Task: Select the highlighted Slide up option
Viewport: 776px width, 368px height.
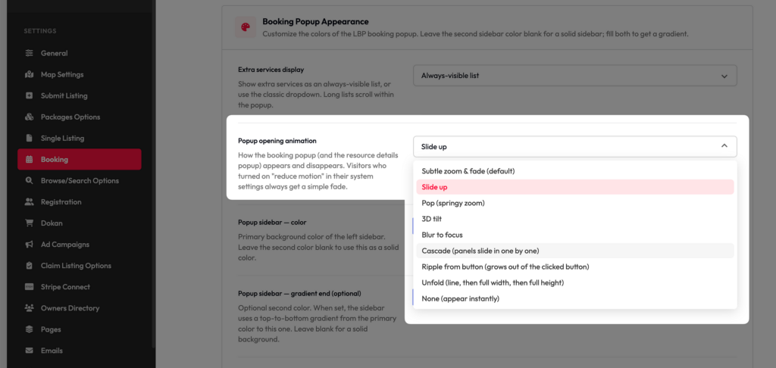Action: click(575, 187)
